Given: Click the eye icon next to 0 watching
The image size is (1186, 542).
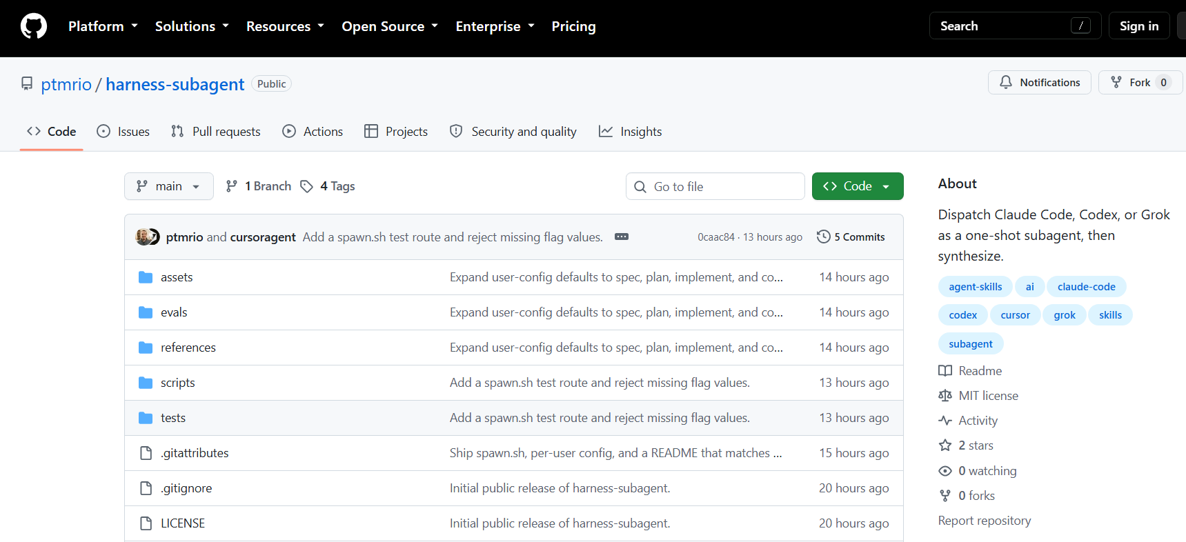Looking at the screenshot, I should pyautogui.click(x=945, y=471).
